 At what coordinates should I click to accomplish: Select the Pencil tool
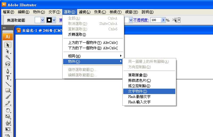pyautogui.click(x=8, y=103)
